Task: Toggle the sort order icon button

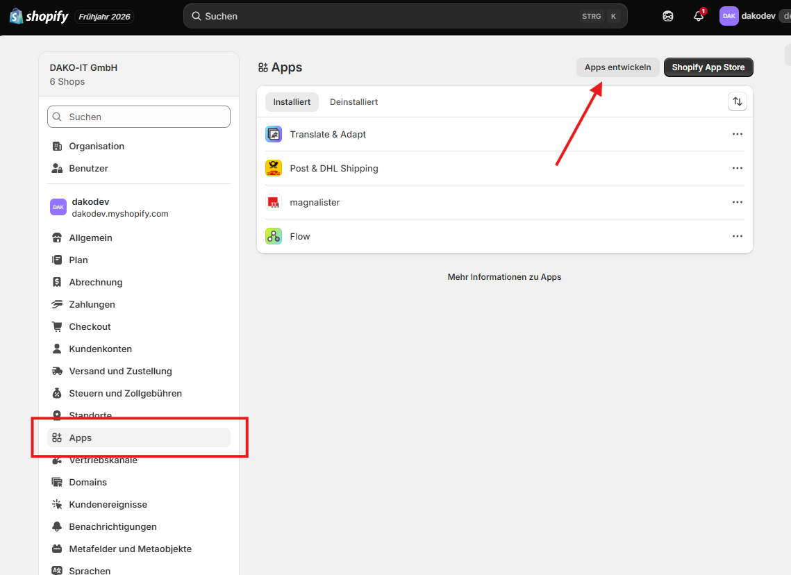Action: click(x=737, y=101)
